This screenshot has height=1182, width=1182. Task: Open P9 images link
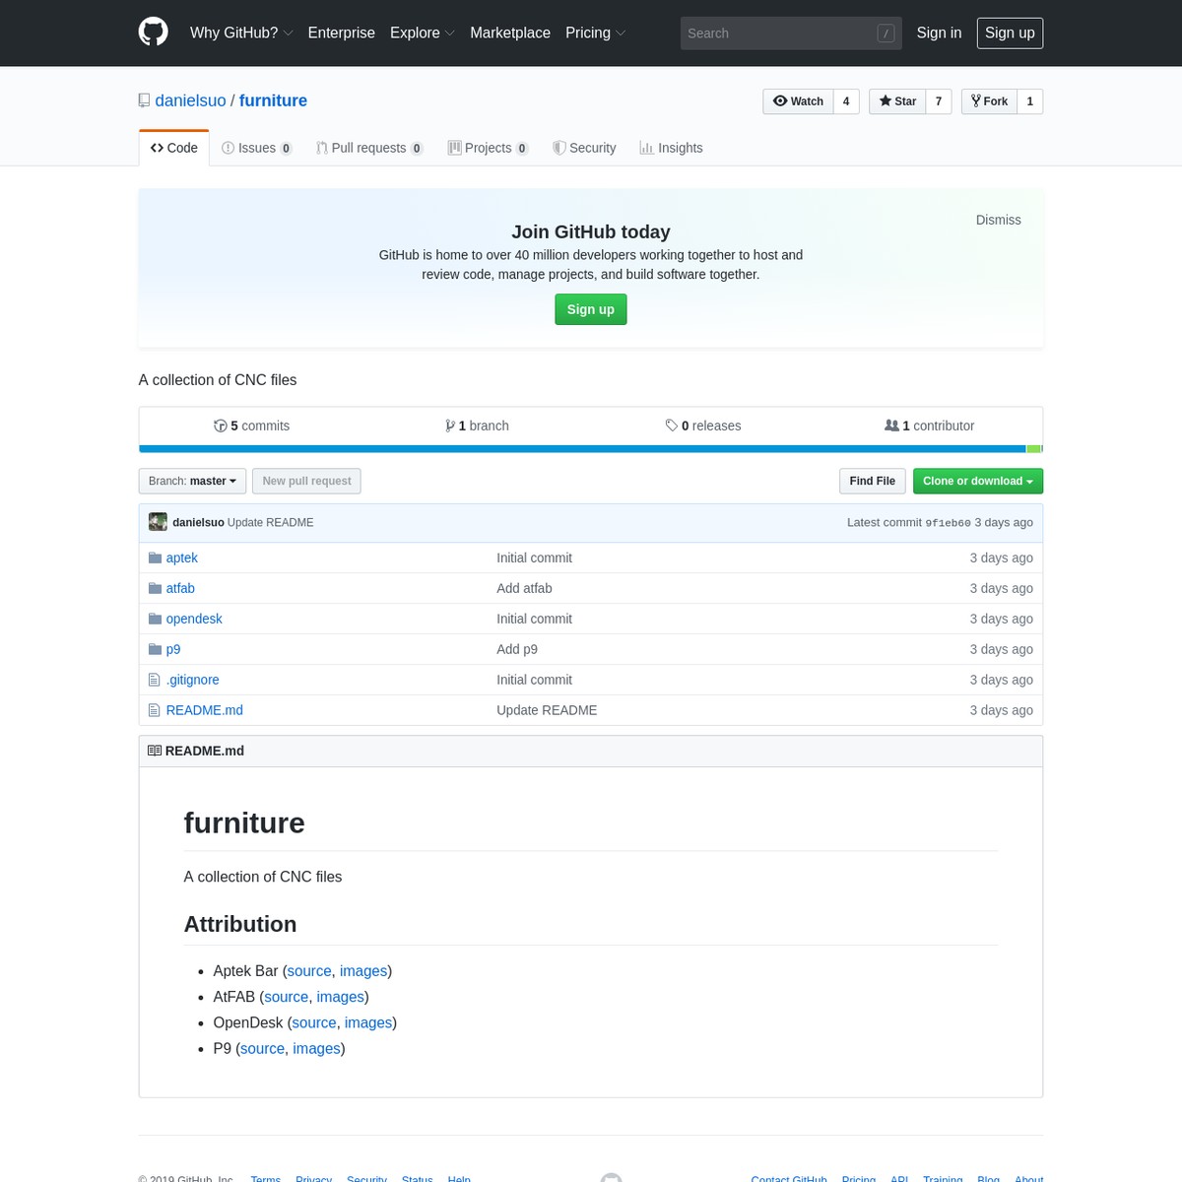pyautogui.click(x=316, y=1049)
